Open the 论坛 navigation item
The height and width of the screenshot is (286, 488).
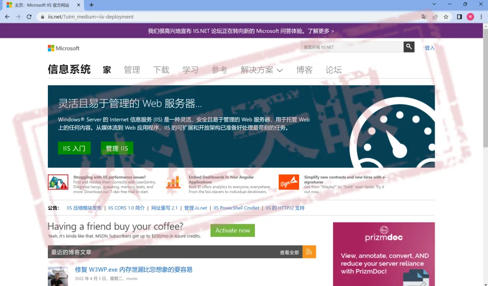tap(333, 70)
